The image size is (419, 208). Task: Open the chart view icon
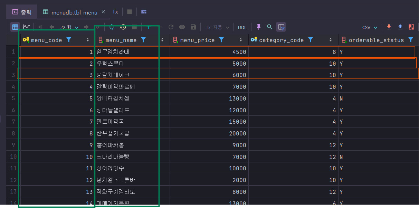click(26, 27)
